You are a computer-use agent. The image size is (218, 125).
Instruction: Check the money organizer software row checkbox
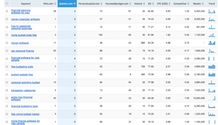click(7, 19)
